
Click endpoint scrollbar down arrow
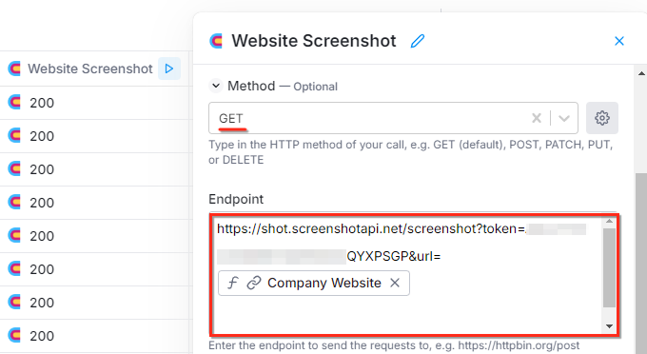(x=609, y=326)
